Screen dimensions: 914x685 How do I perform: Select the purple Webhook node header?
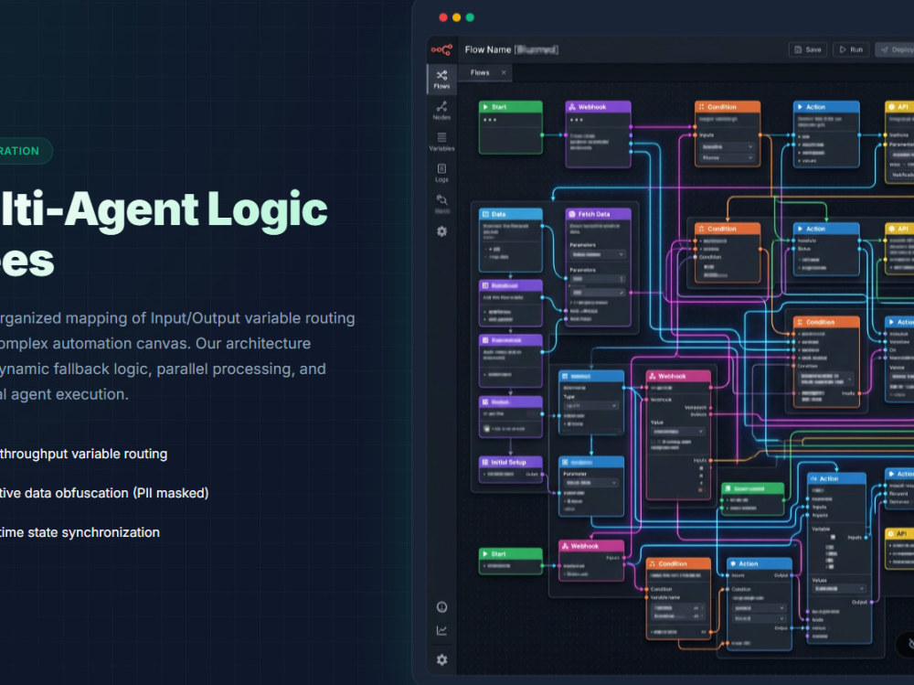tap(598, 107)
